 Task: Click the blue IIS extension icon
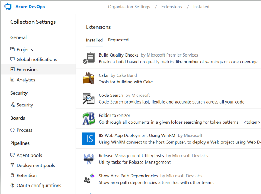[89, 139]
